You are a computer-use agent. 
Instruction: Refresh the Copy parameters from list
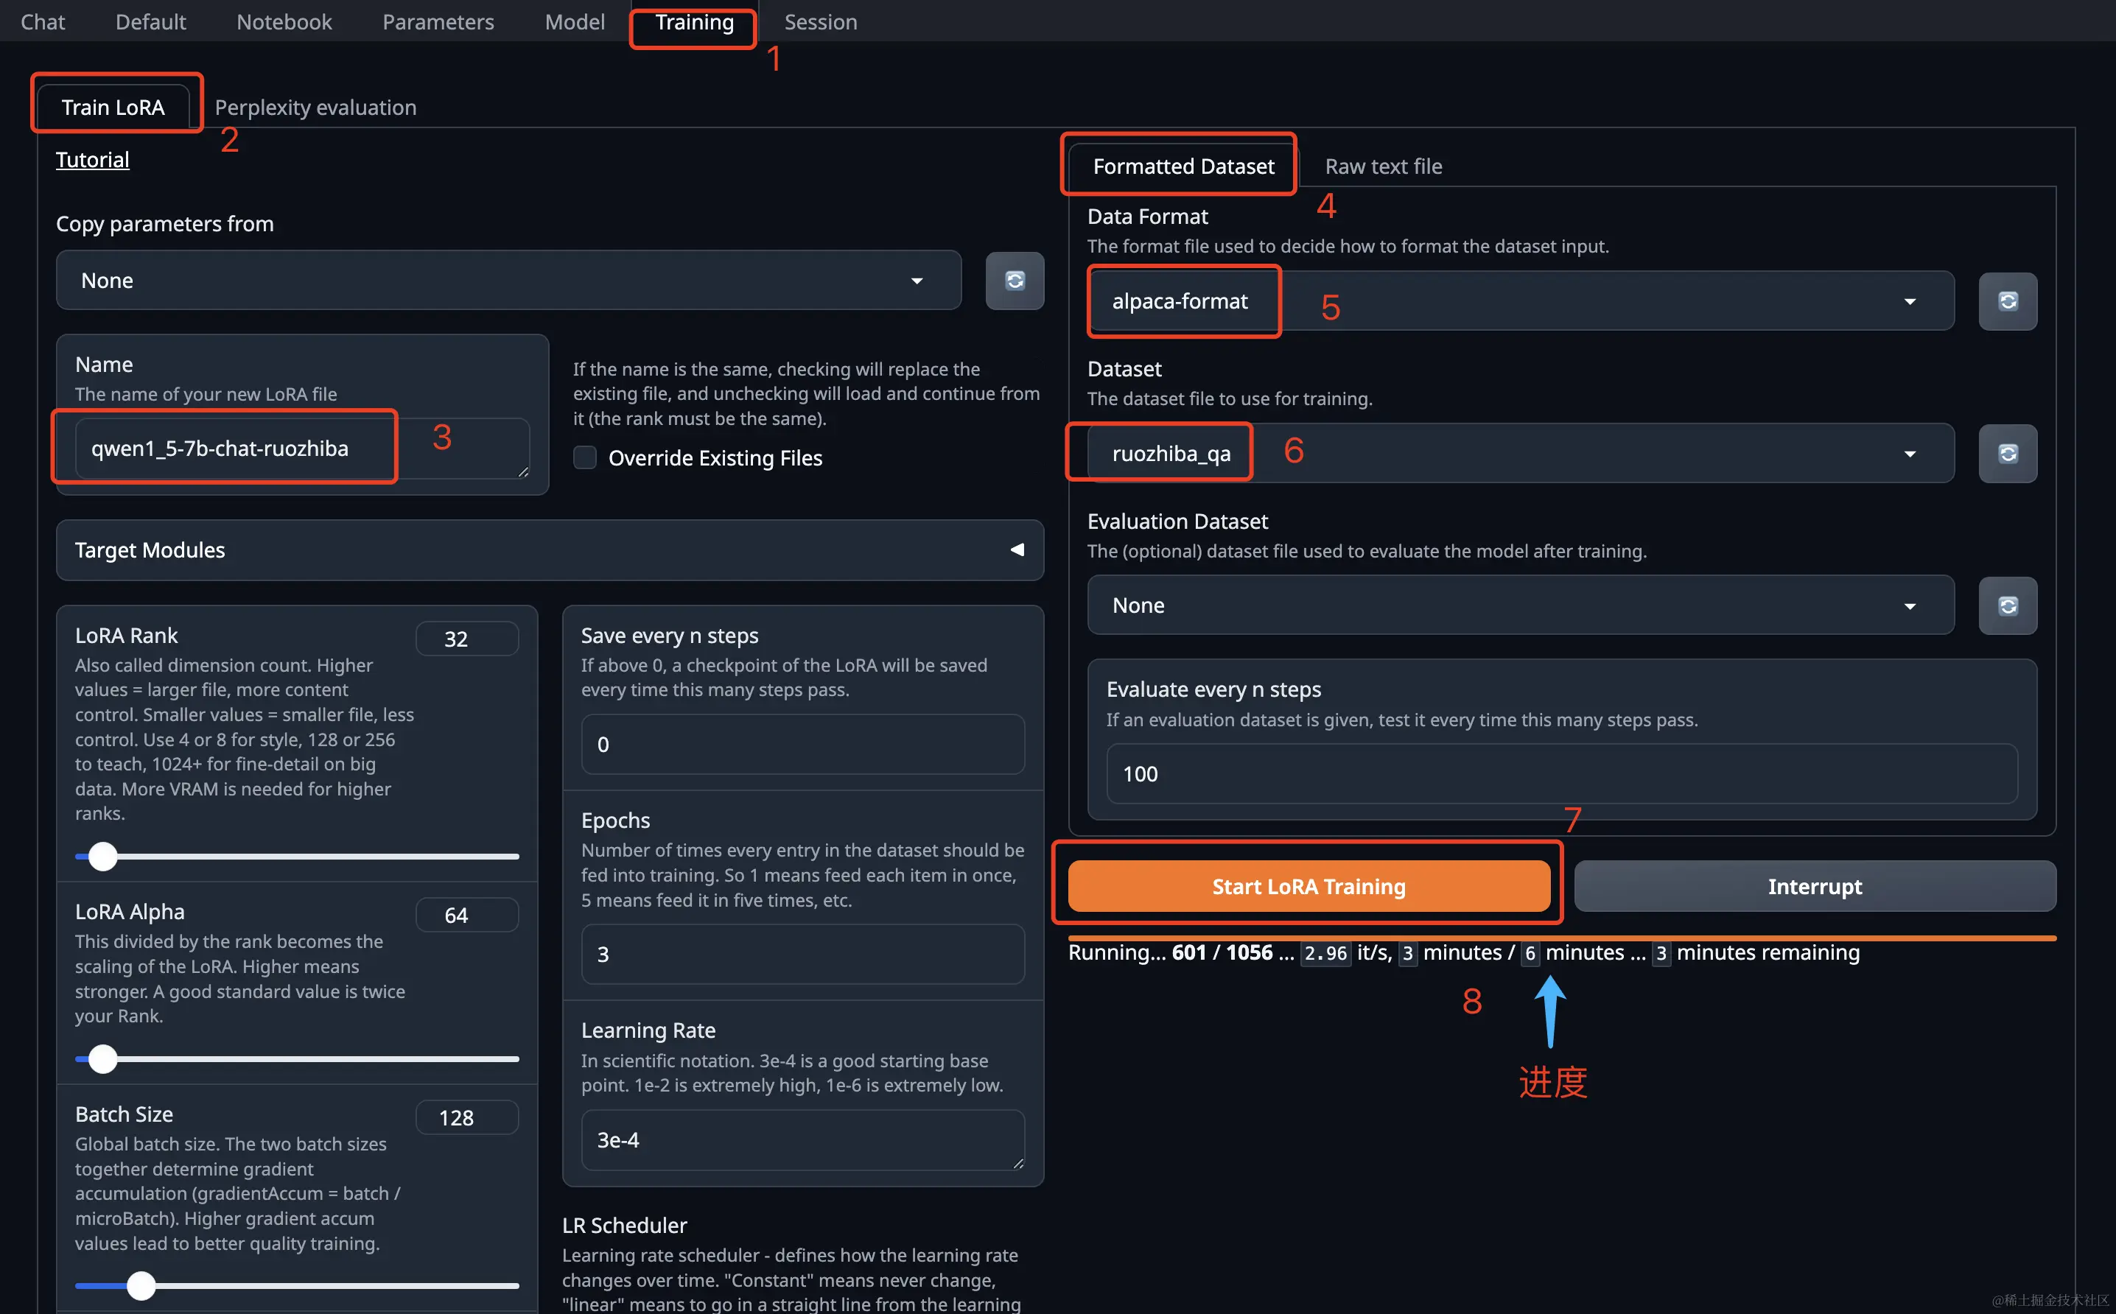[1014, 280]
